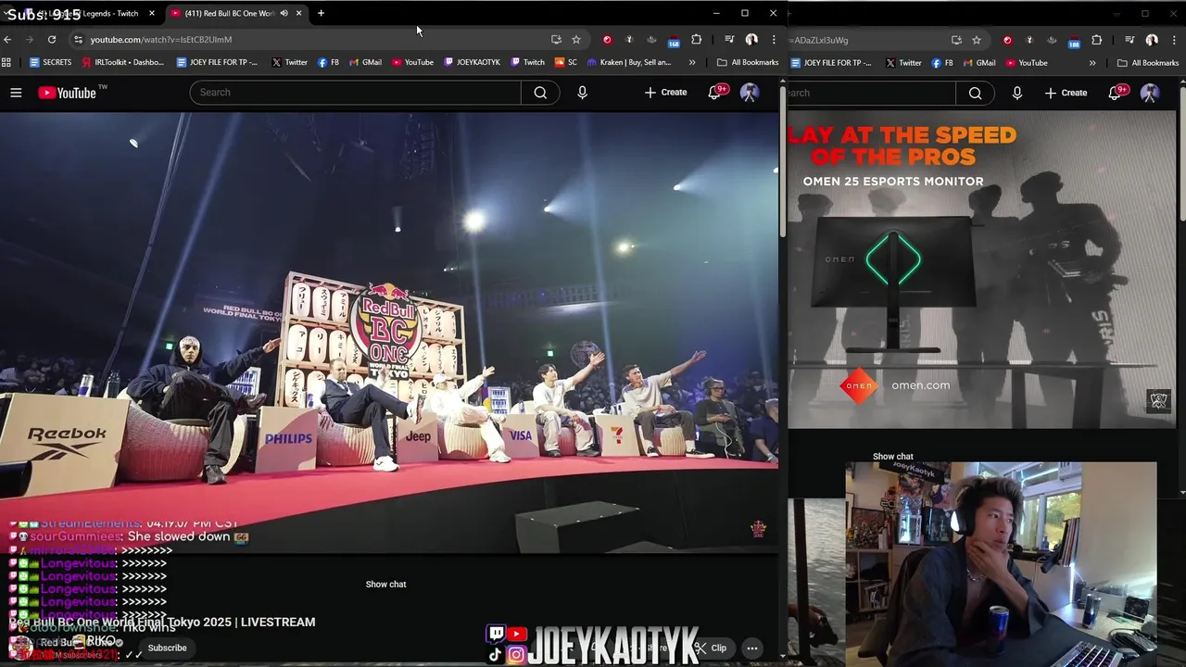Open YouTube guide hamburger menu in left window
Screen dimensions: 1186x667
(x=16, y=93)
